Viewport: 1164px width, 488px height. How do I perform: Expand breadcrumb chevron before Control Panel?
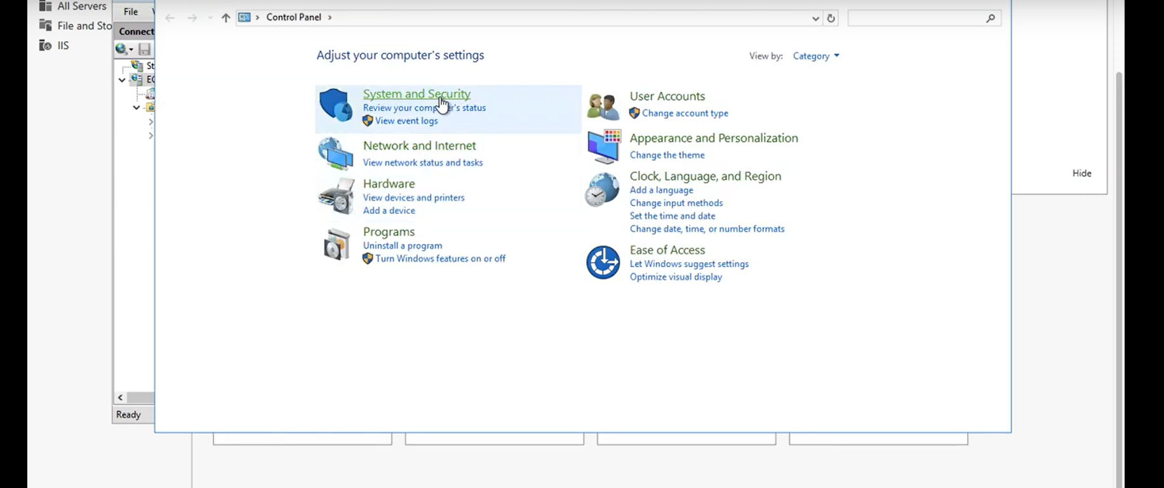(257, 17)
